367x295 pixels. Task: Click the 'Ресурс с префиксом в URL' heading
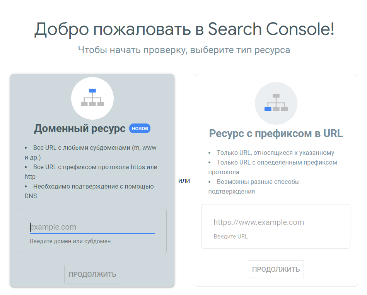point(276,133)
